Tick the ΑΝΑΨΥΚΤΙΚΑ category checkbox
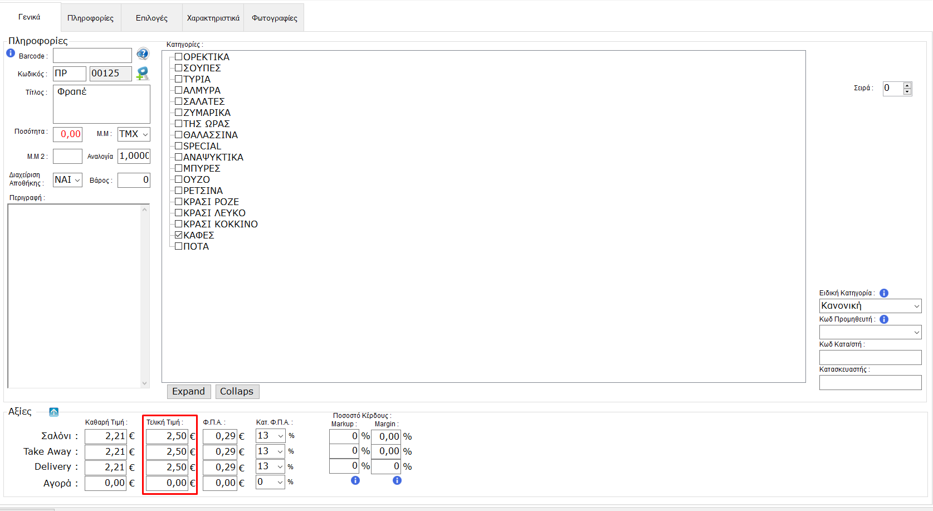The height and width of the screenshot is (511, 933). click(179, 157)
